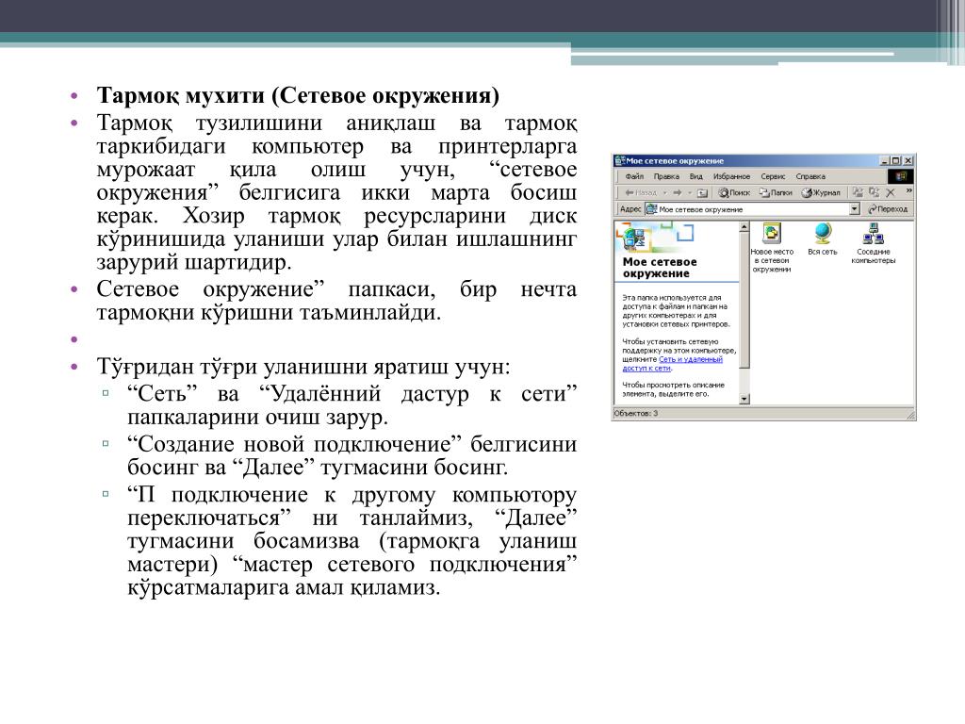Open the Файл menu
Viewport: 965px width, 724px height.
pyautogui.click(x=634, y=176)
